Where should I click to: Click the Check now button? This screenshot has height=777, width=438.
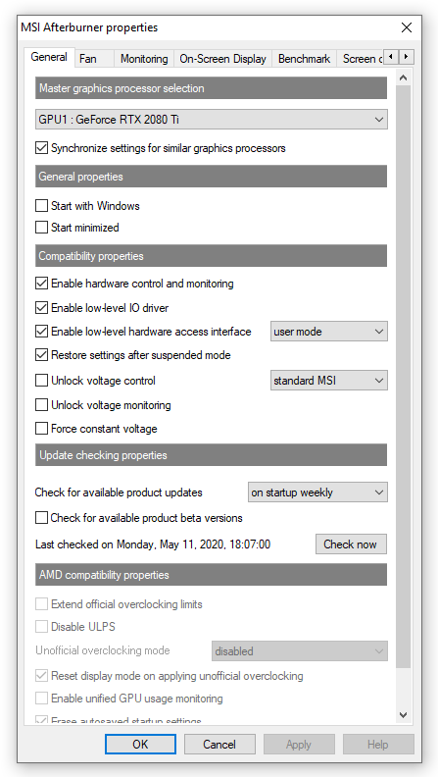(351, 544)
